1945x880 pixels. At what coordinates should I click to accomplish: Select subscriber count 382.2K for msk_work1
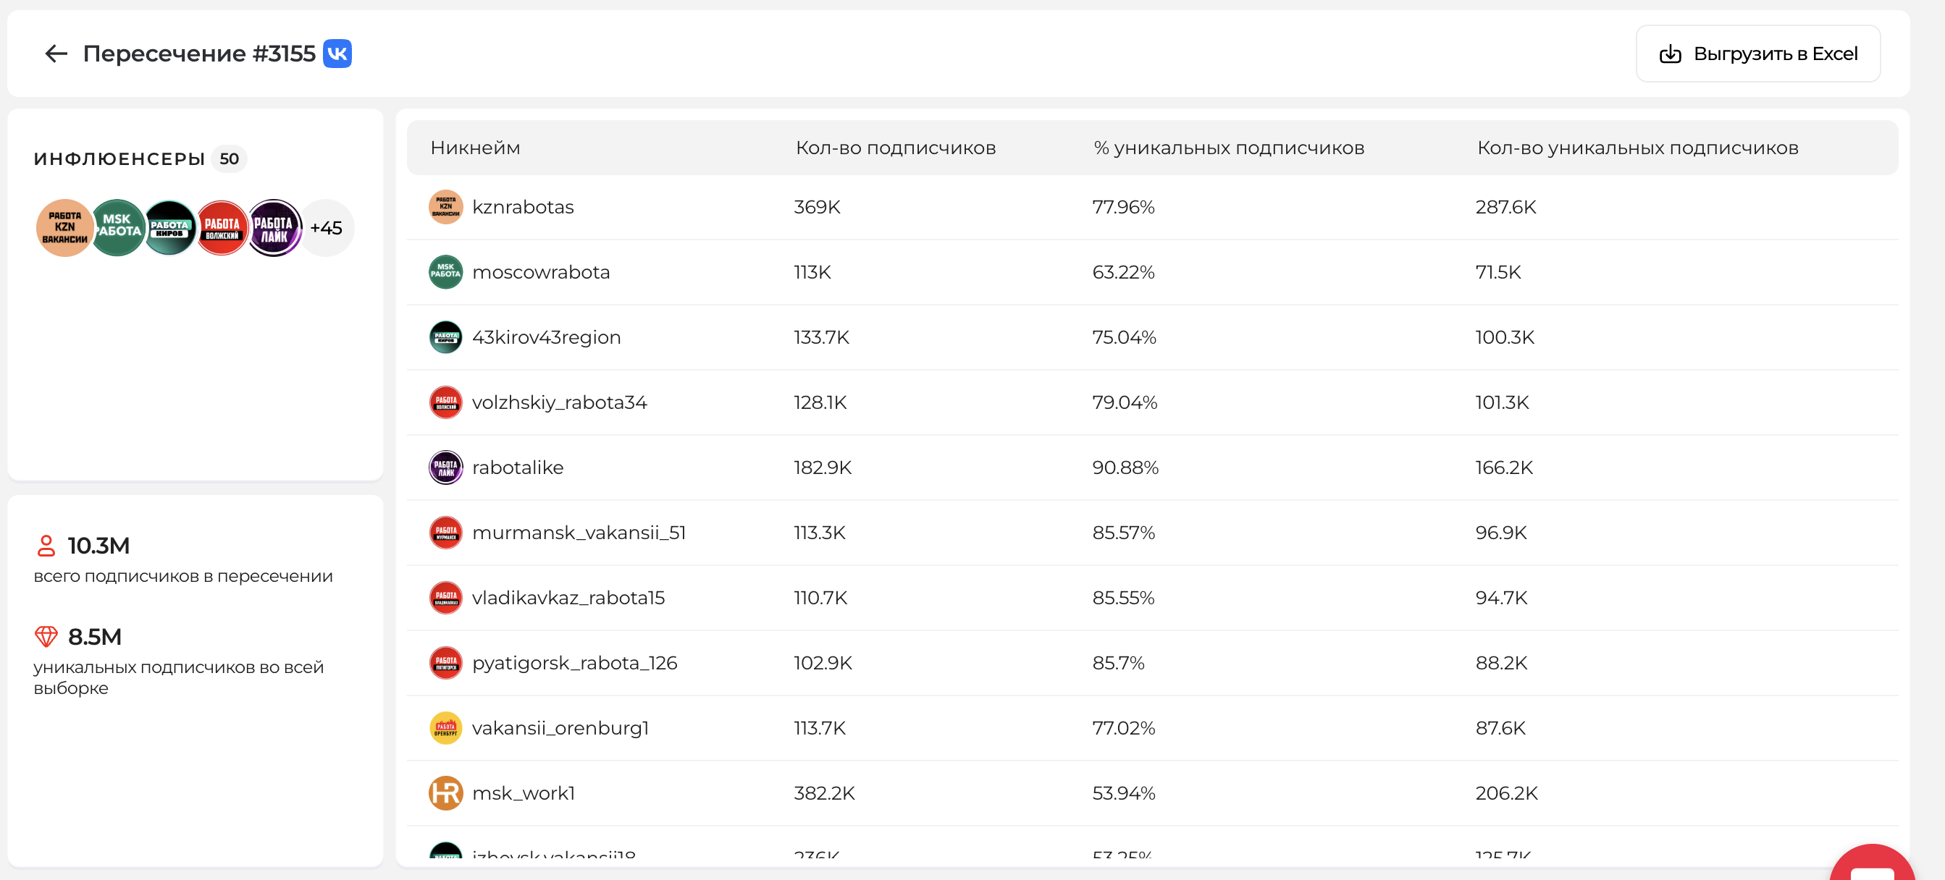click(x=824, y=793)
